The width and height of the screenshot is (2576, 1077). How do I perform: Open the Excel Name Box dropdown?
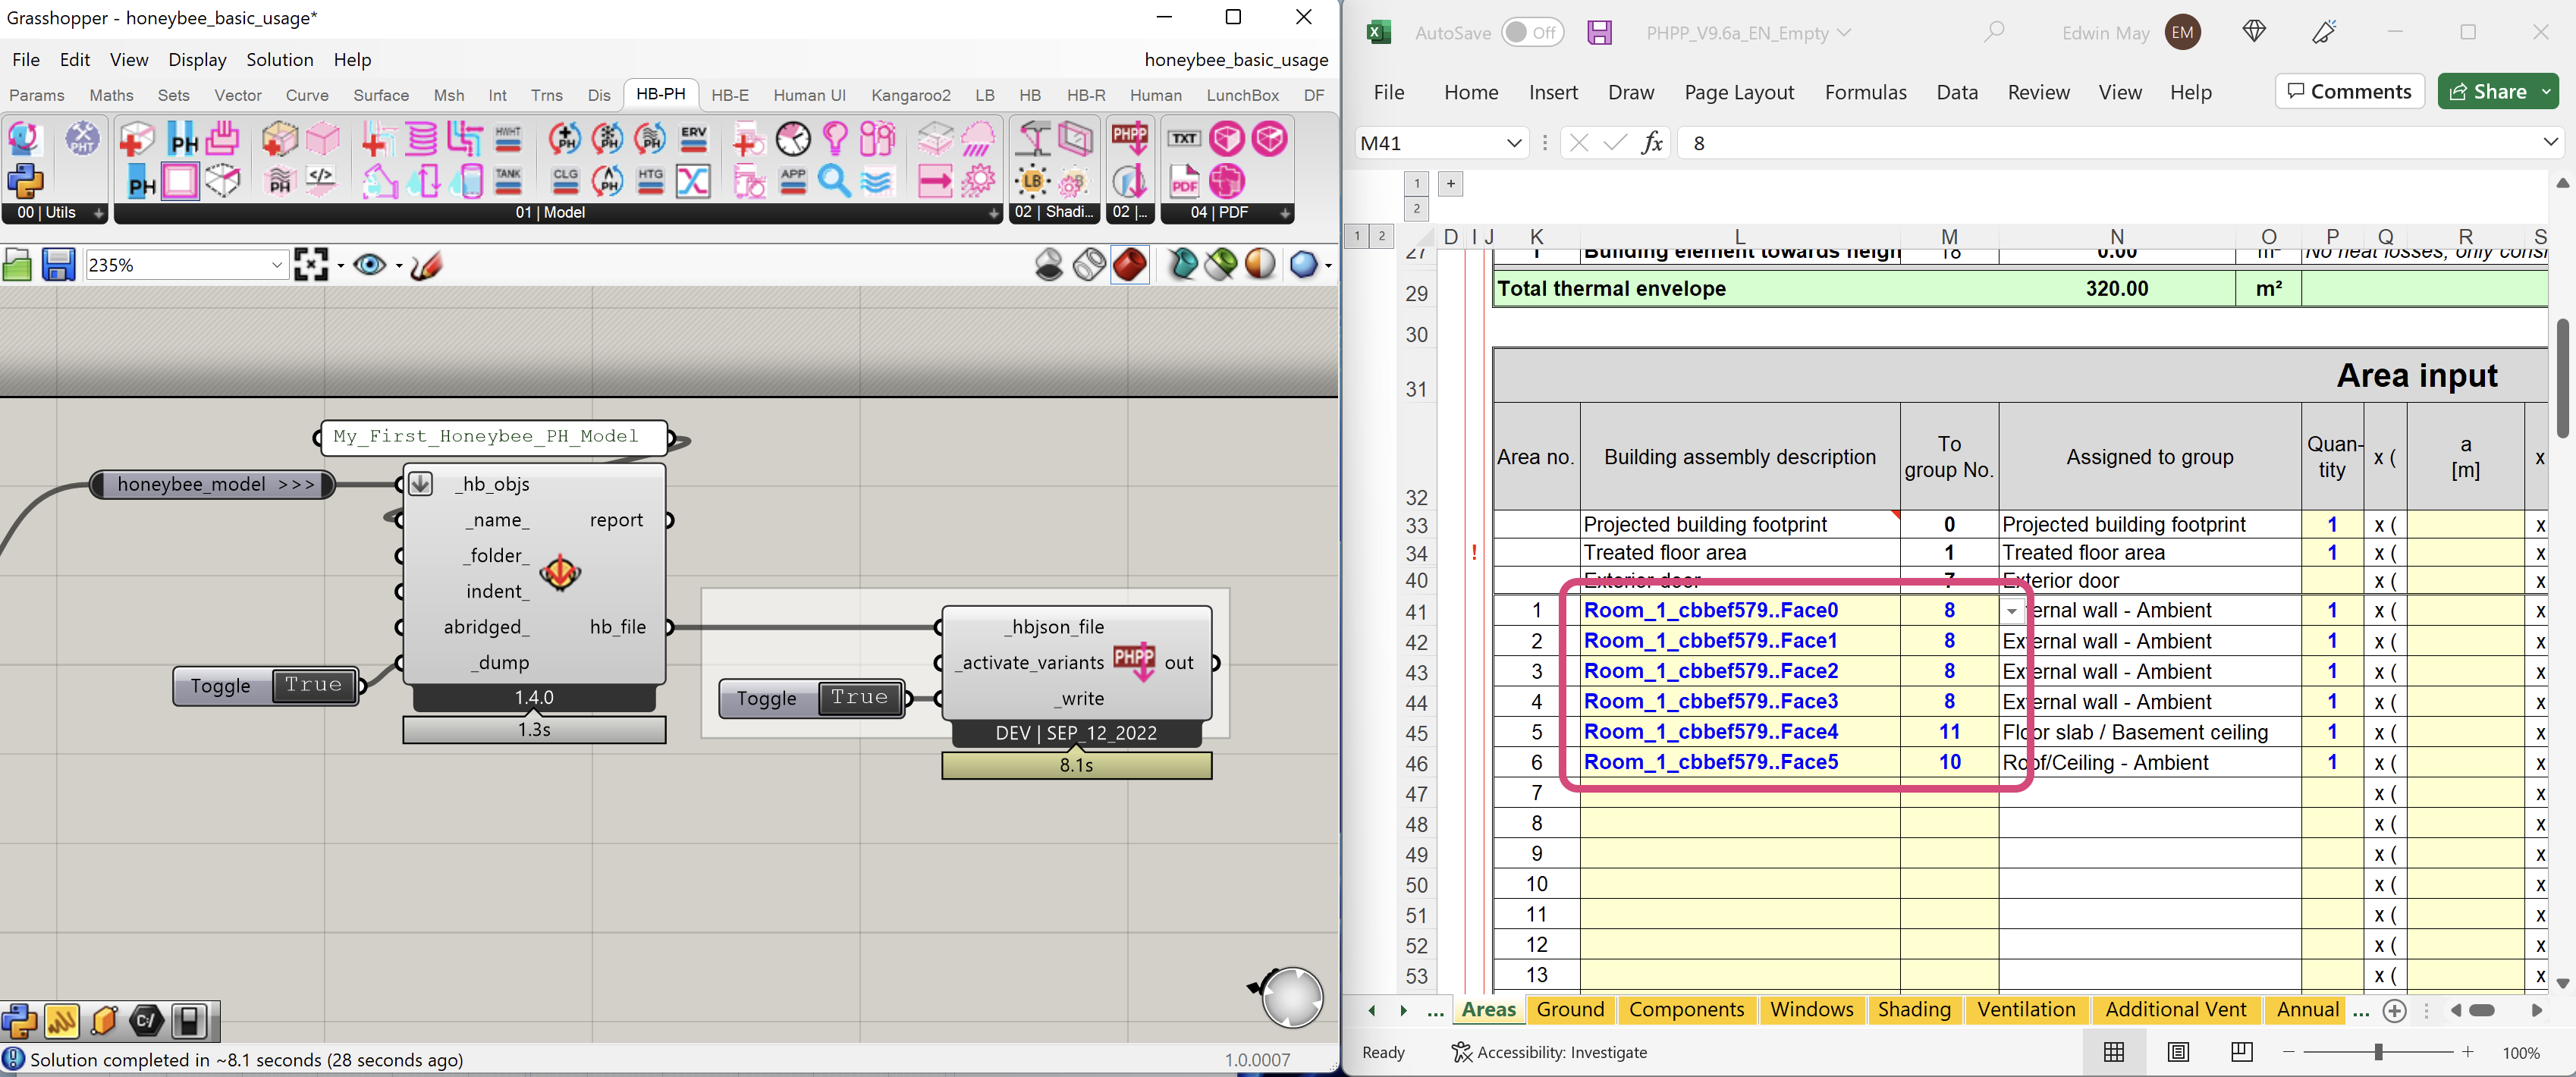point(1513,143)
